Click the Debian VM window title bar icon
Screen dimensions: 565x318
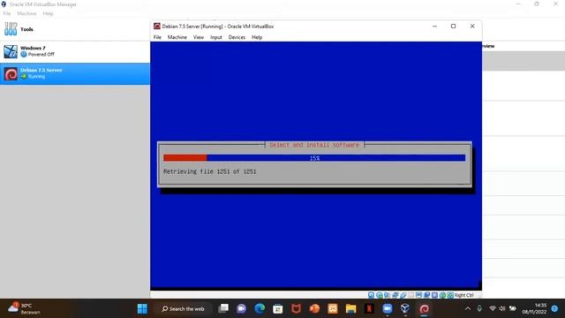pos(157,26)
